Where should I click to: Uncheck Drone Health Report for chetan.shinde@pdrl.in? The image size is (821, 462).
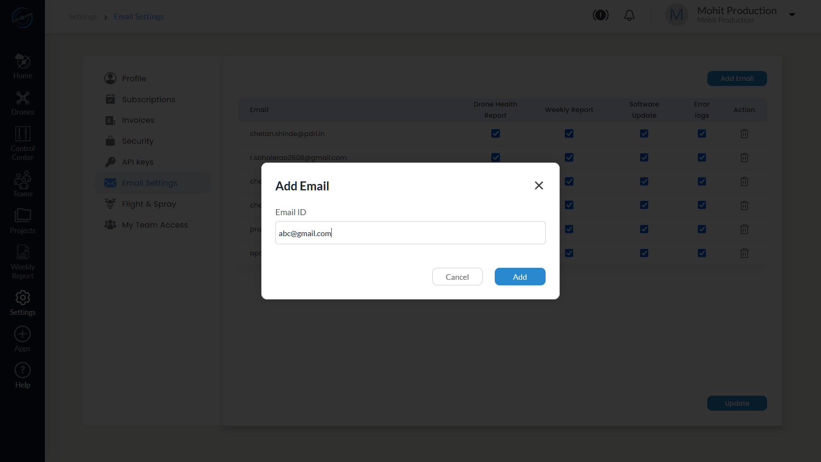(x=495, y=134)
